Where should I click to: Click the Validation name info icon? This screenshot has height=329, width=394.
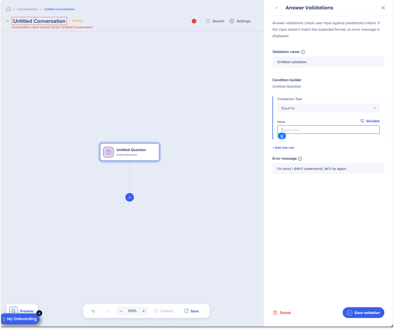303,52
